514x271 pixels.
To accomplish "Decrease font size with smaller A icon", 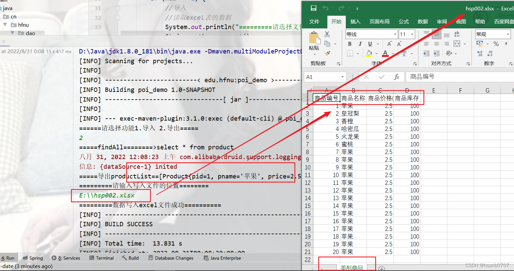I will coord(399,44).
